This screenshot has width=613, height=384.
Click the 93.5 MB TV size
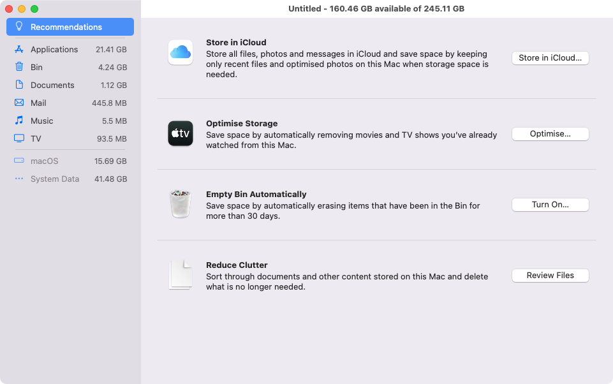pyautogui.click(x=112, y=139)
